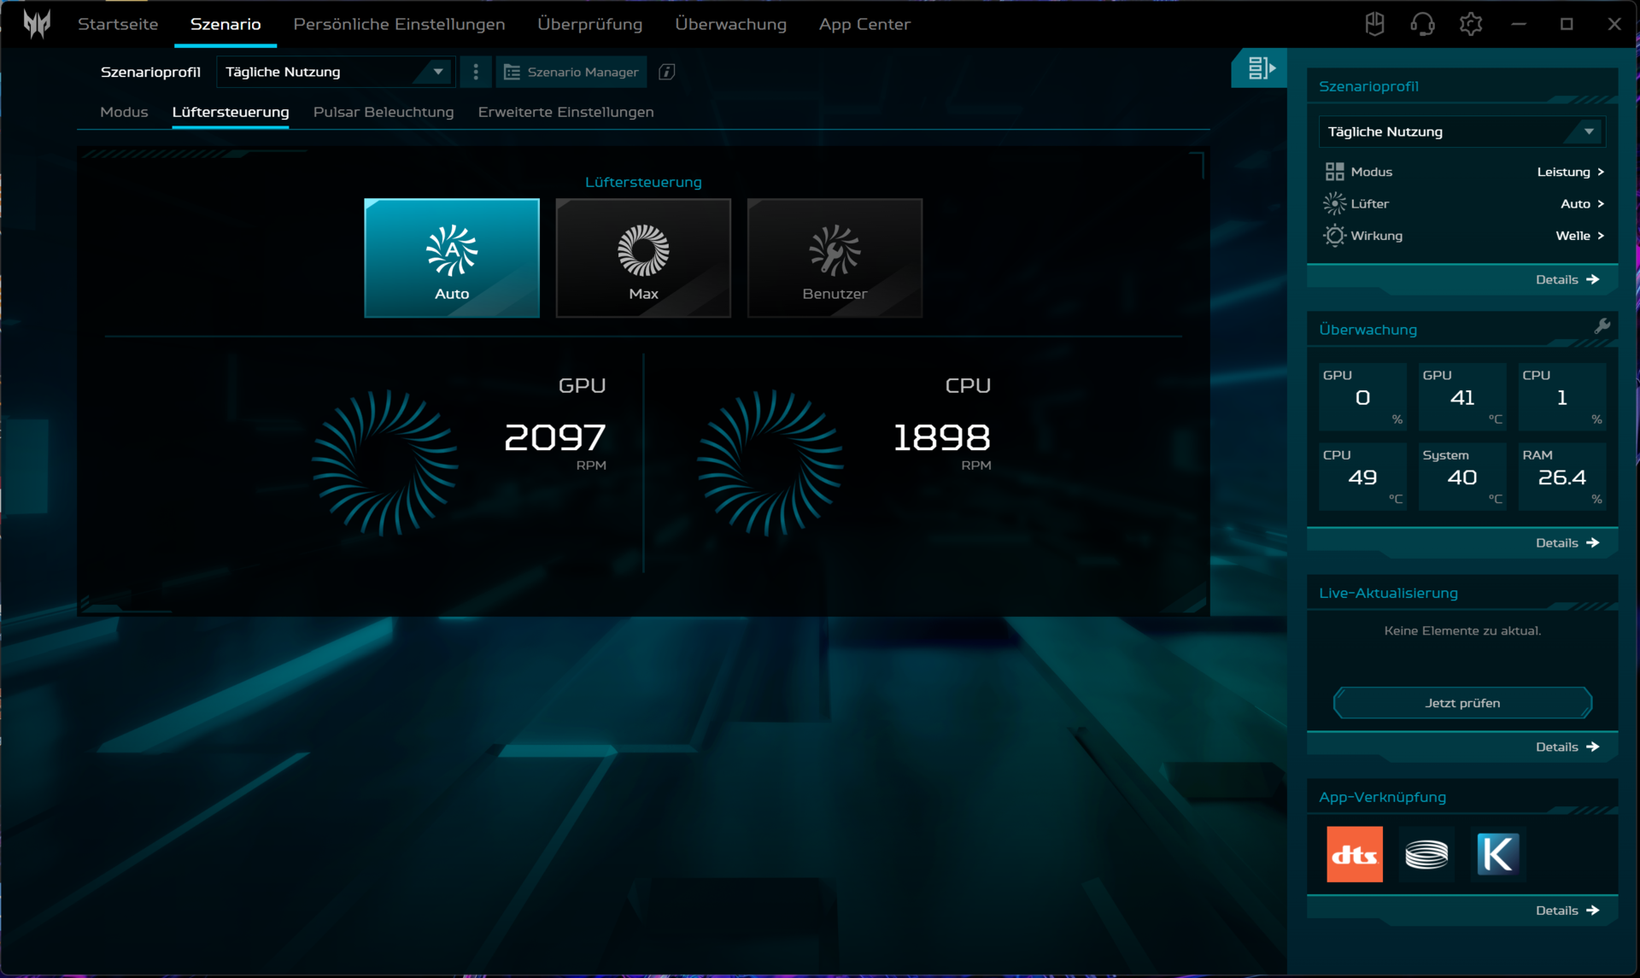The height and width of the screenshot is (978, 1640).
Task: Click the Predator logo icon
Action: click(37, 24)
